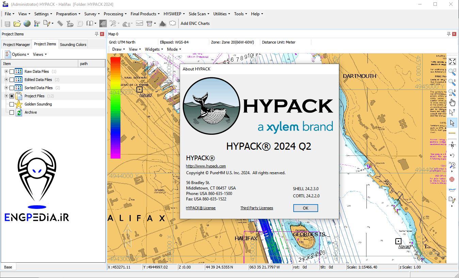Viewport: 459px width, 278px height.
Task: Open the Widgets dropdown in map toolbar
Action: tap(154, 49)
